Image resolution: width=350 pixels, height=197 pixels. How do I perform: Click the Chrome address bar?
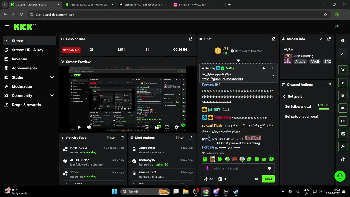[174, 15]
